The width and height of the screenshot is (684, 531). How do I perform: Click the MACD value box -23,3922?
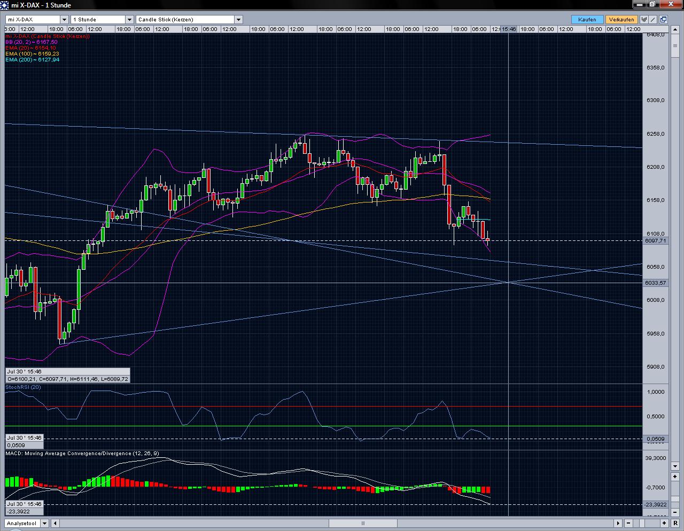(x=24, y=511)
